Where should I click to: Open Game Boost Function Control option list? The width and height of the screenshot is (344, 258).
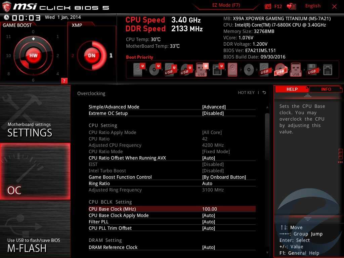pyautogui.click(x=224, y=177)
